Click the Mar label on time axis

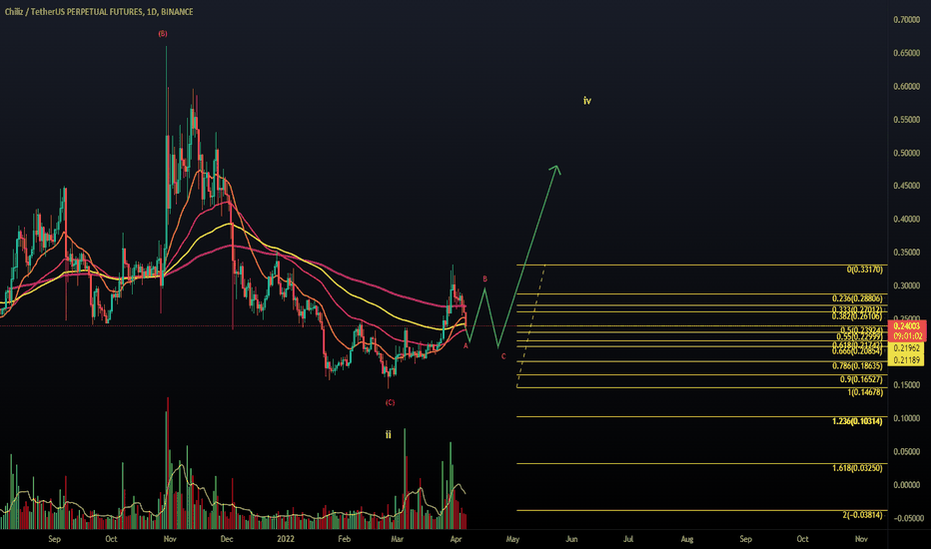click(398, 539)
